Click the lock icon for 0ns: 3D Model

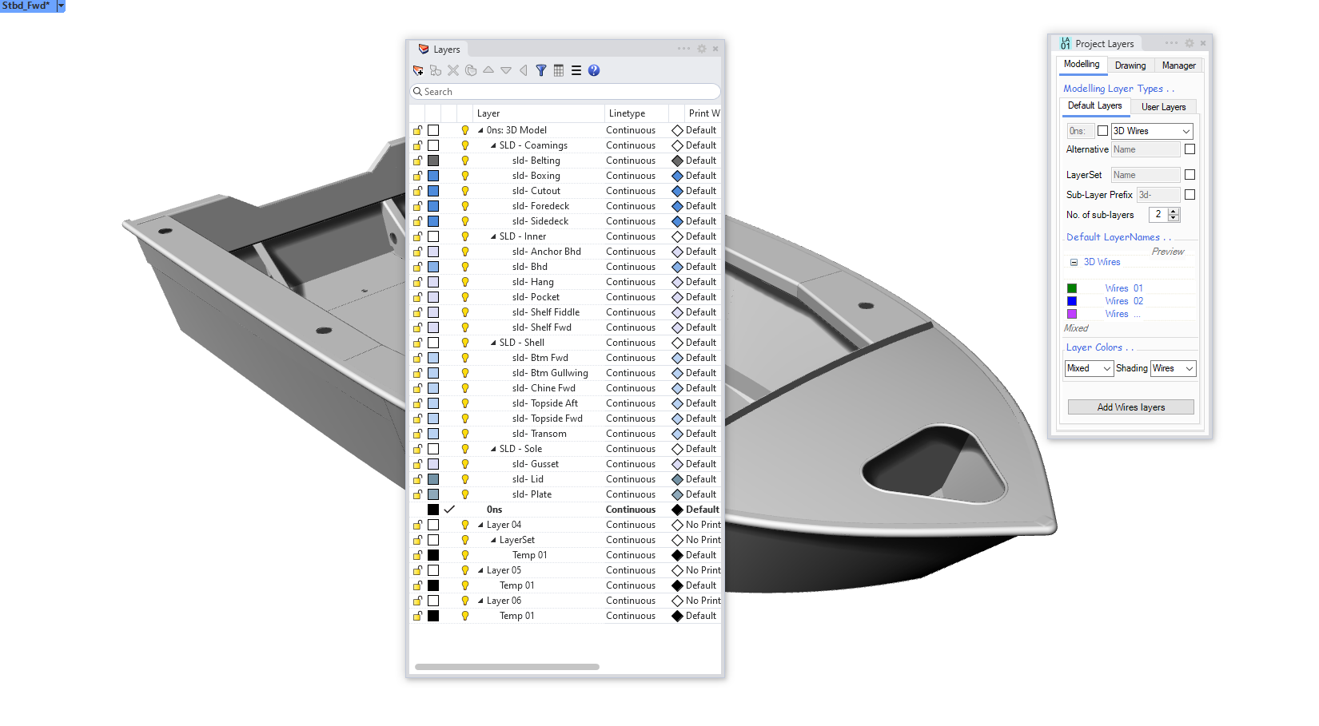click(417, 130)
